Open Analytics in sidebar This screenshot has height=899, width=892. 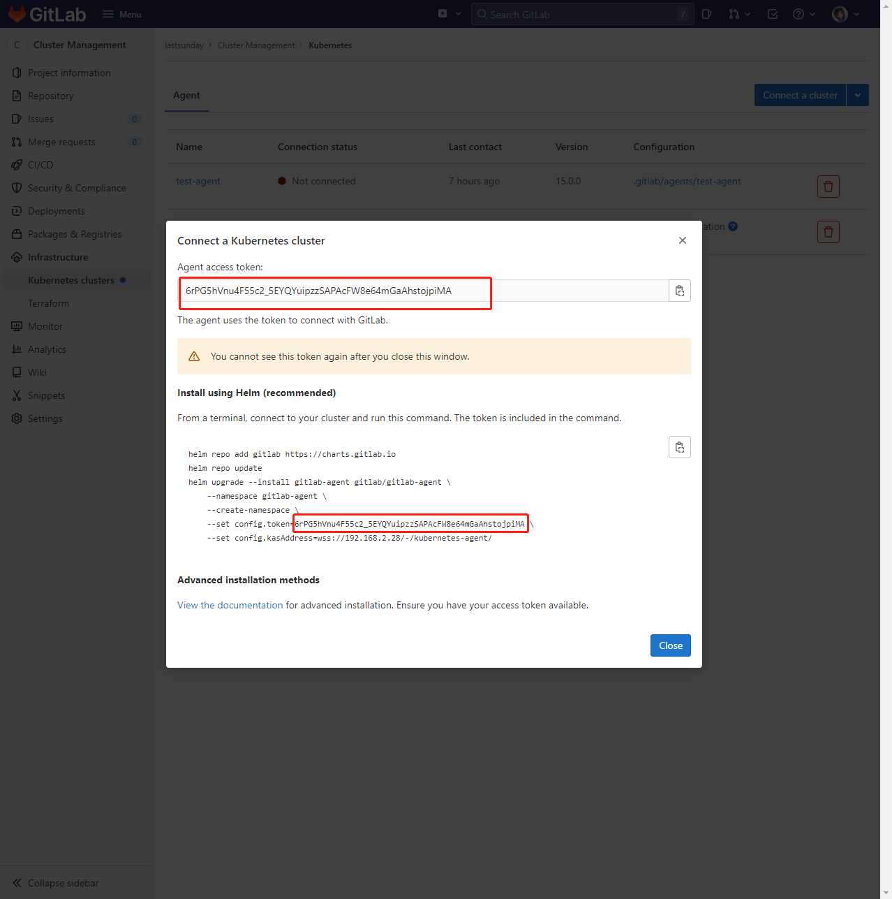coord(77,349)
